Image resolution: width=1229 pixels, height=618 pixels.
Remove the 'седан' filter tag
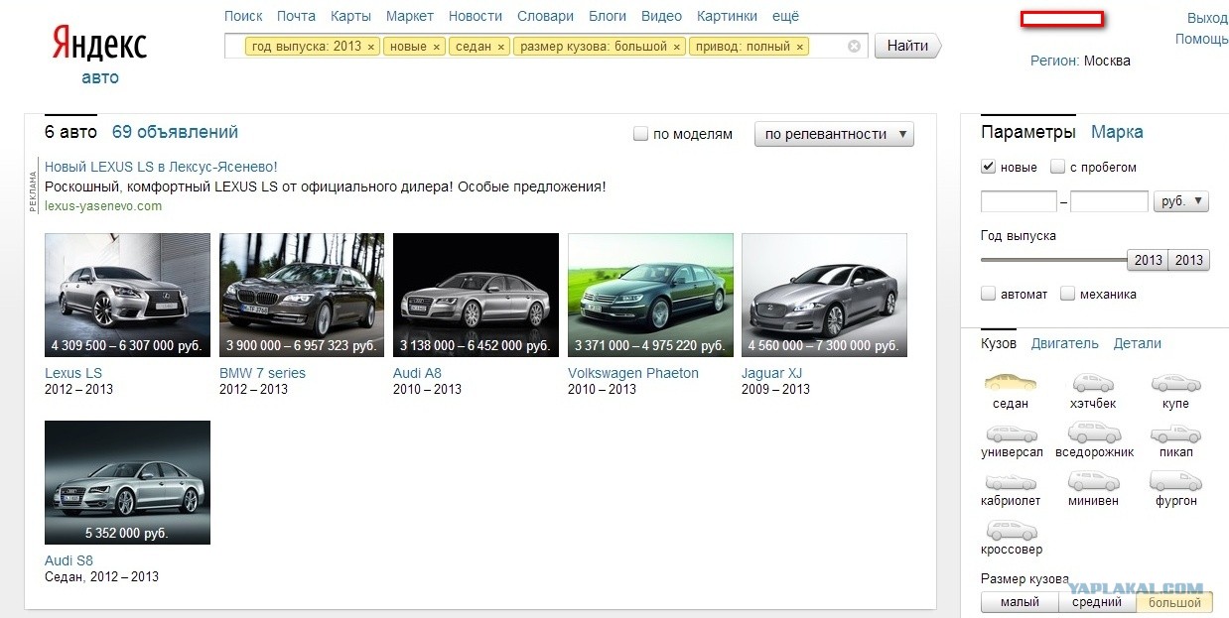[500, 47]
